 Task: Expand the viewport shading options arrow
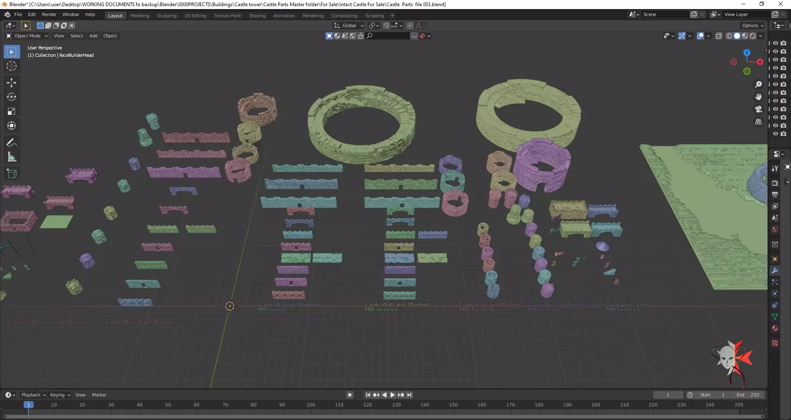[761, 36]
